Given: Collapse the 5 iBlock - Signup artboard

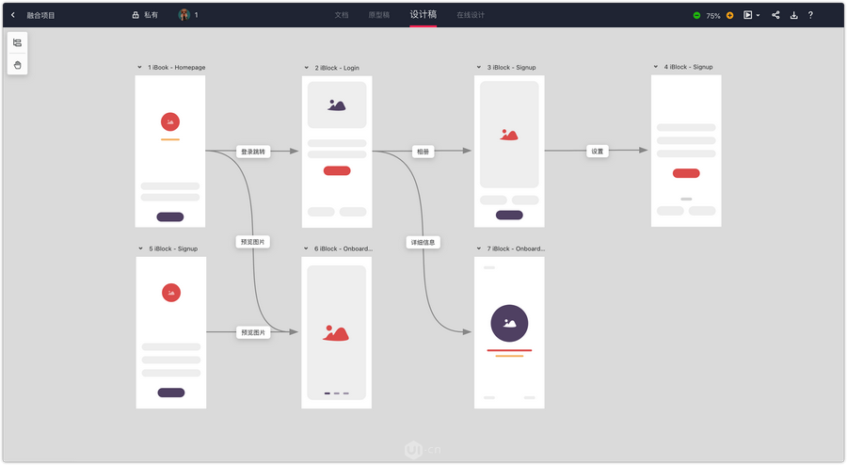Looking at the screenshot, I should pyautogui.click(x=140, y=249).
